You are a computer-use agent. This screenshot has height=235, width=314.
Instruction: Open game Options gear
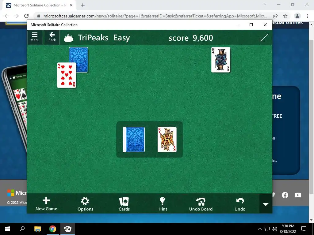85,204
